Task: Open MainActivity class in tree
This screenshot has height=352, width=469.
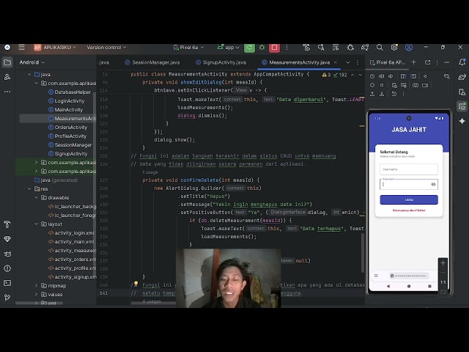Action: pos(65,109)
